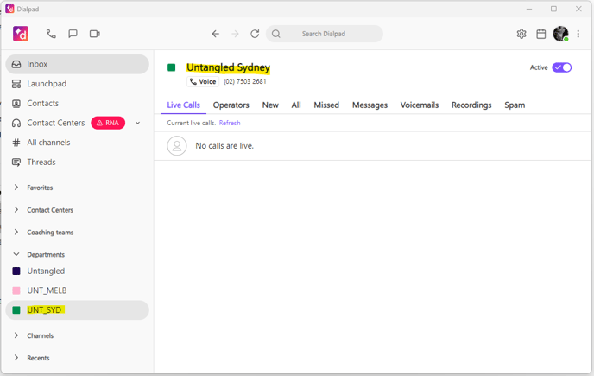The width and height of the screenshot is (594, 376).
Task: Open the red RNA status badge
Action: 108,123
